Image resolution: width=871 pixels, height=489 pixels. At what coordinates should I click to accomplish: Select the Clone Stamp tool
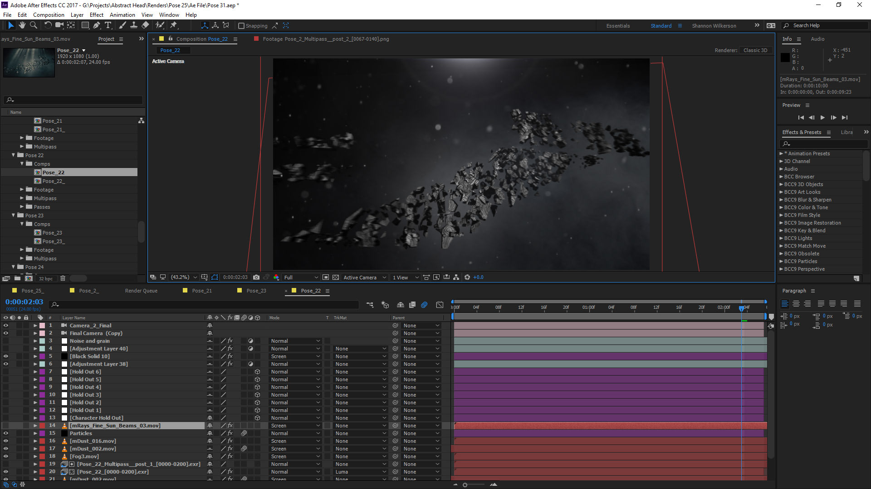(134, 25)
